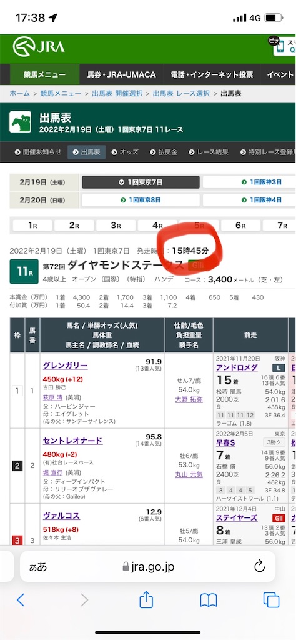The height and width of the screenshot is (640, 296).
Task: Open the イベント menu item
Action: pyautogui.click(x=280, y=74)
